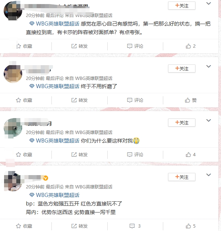Expand the chevron menu of first post
The image size is (221, 231).
pyautogui.click(x=208, y=3)
